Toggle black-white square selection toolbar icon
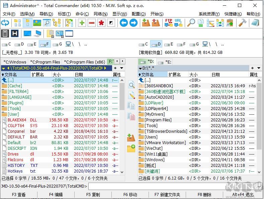 pos(111,23)
